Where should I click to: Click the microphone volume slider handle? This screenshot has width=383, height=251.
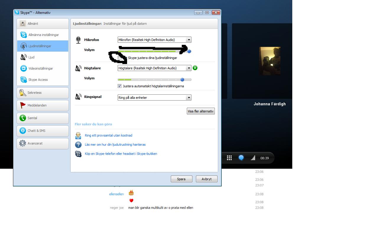189,51
